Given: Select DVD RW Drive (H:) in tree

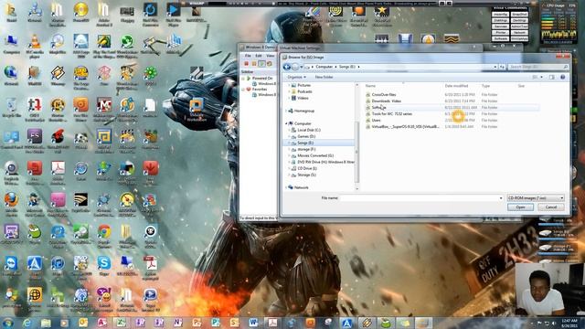Looking at the screenshot, I should click(325, 163).
